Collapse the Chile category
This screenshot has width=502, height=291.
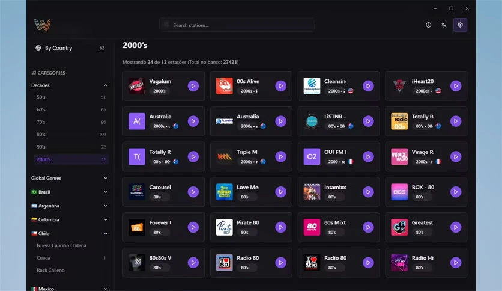106,233
